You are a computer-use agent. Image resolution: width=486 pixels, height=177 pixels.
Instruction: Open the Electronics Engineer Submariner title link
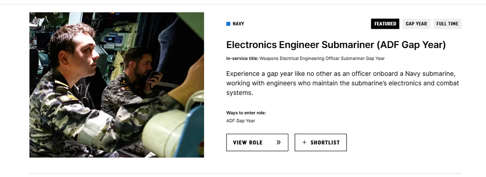click(308, 45)
